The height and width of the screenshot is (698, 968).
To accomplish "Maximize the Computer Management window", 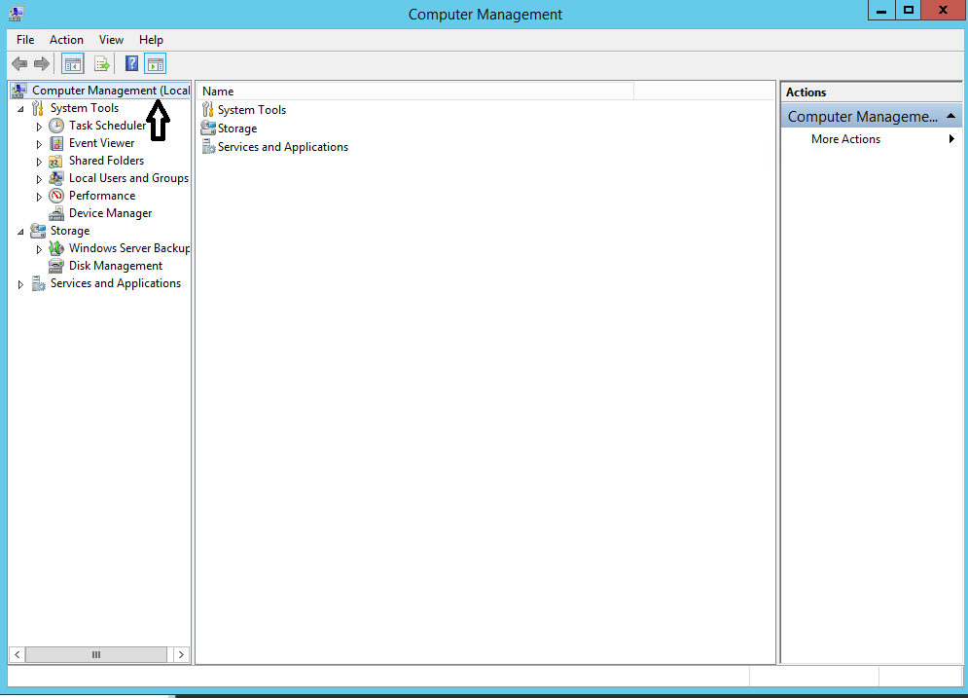I will click(x=908, y=10).
